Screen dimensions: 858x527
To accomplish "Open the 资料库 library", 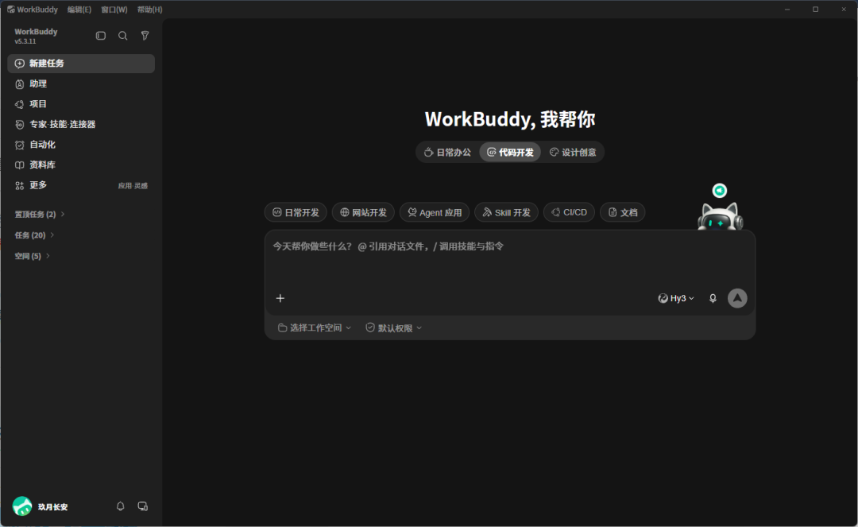I will click(x=81, y=165).
